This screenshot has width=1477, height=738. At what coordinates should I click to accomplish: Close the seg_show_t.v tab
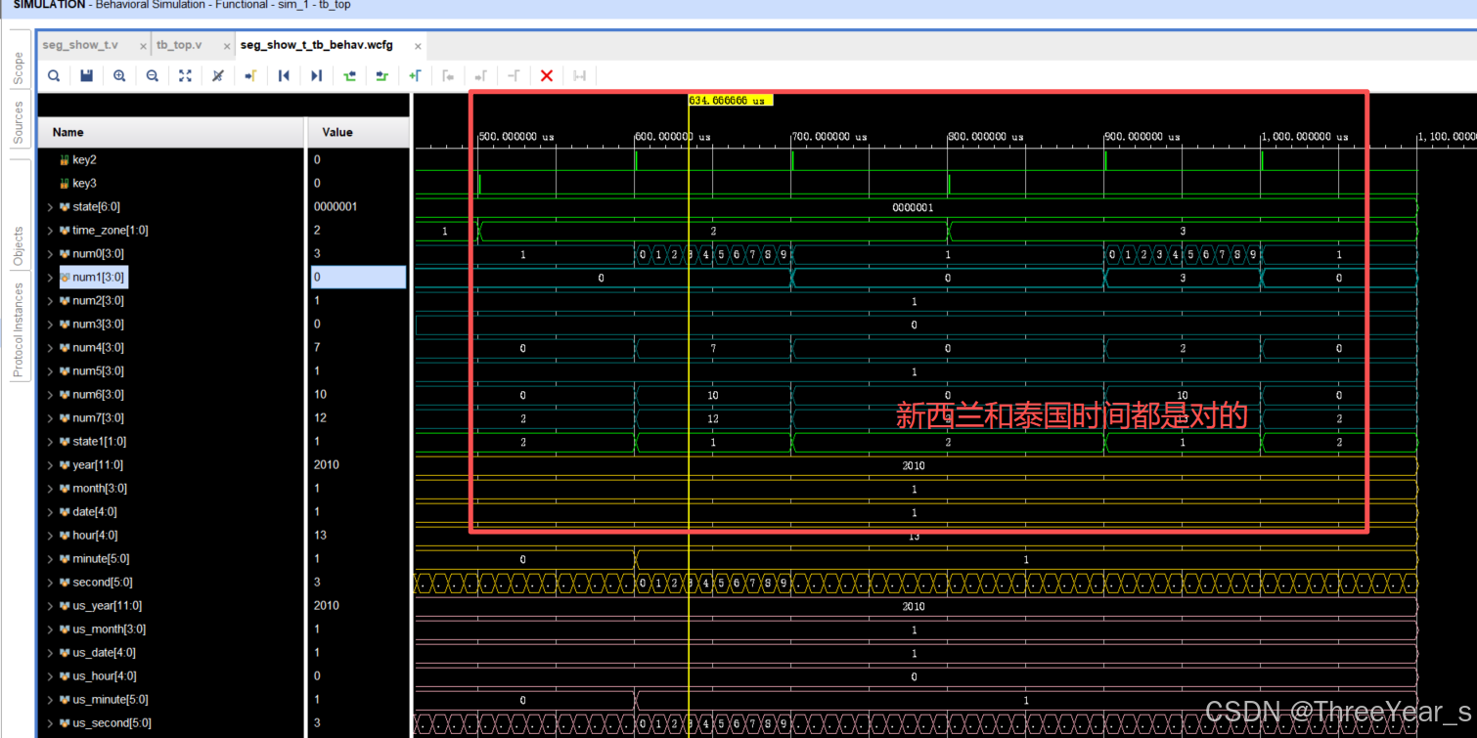point(143,46)
